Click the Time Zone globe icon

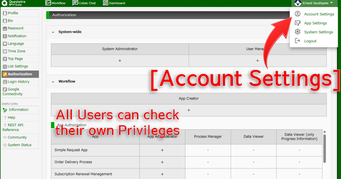click(x=5, y=51)
